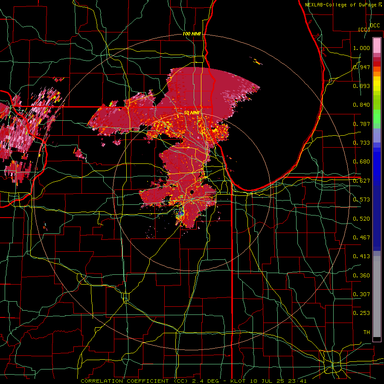Click the bright green segment of color scale
This screenshot has width=384, height=384.
click(x=377, y=116)
